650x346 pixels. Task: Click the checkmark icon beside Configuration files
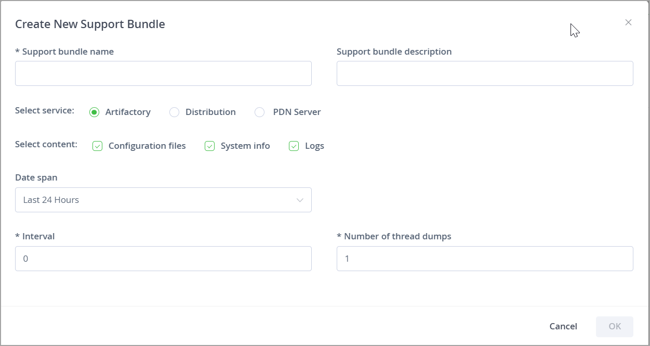98,146
